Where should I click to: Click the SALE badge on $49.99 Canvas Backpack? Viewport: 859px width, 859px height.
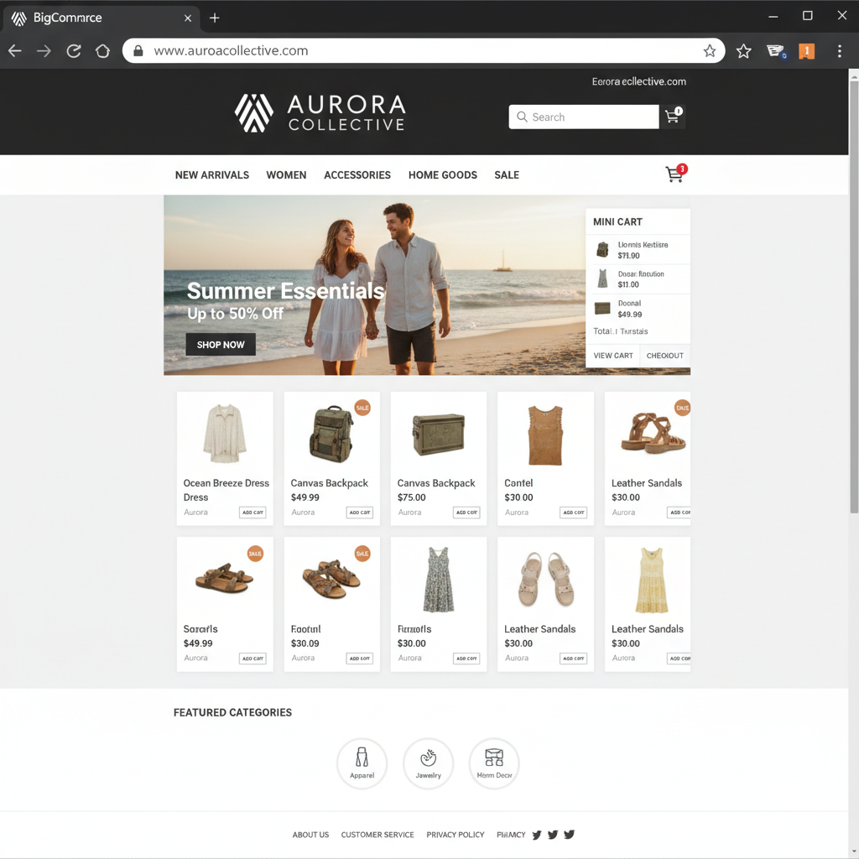362,408
